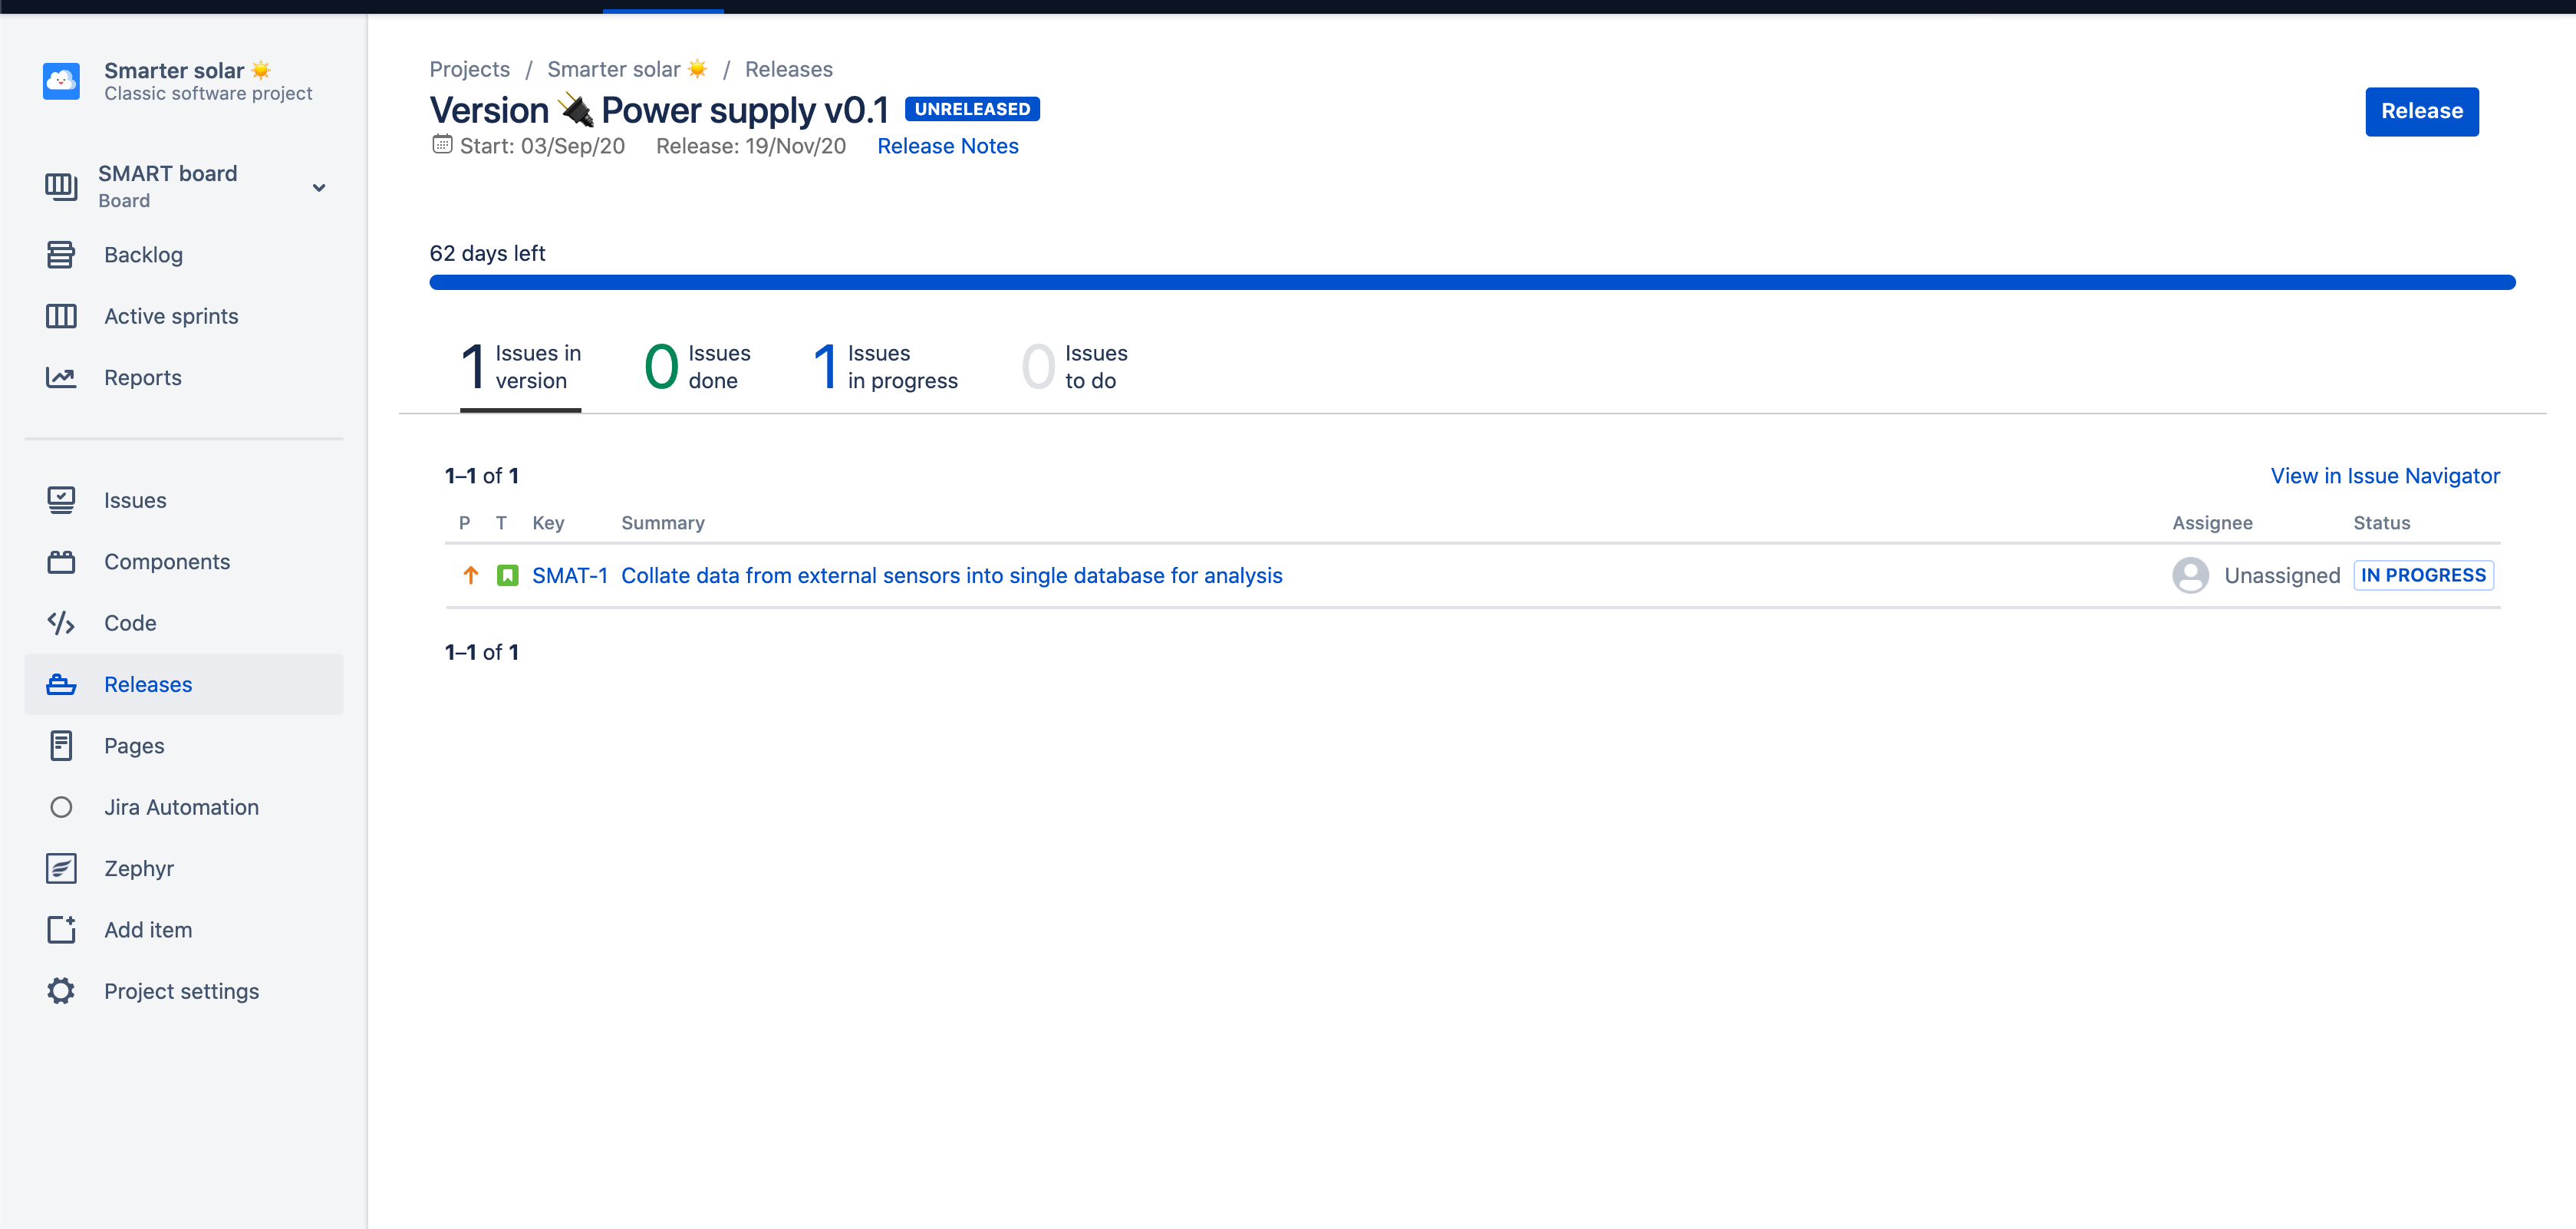Image resolution: width=2576 pixels, height=1229 pixels.
Task: Open the Backlog icon in sidebar
Action: 61,255
